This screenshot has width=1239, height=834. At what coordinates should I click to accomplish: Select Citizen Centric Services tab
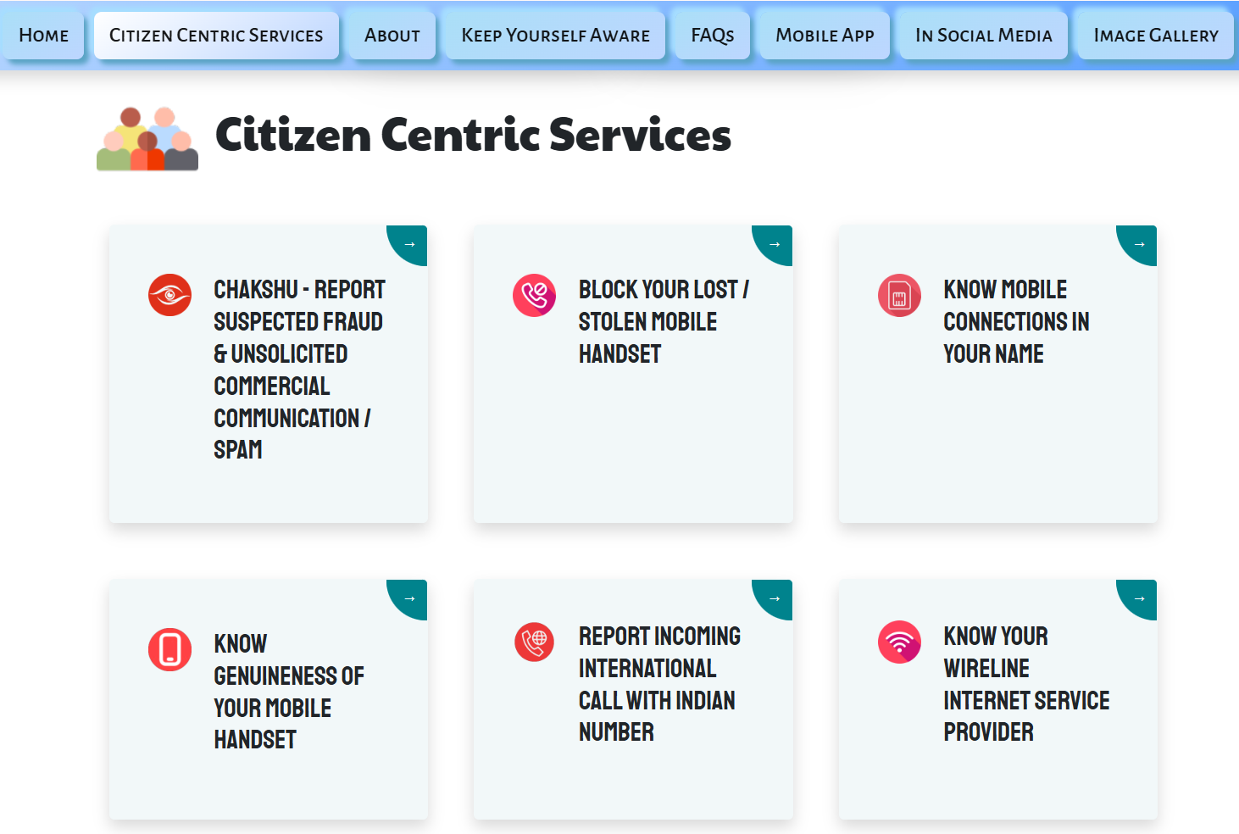pyautogui.click(x=216, y=36)
